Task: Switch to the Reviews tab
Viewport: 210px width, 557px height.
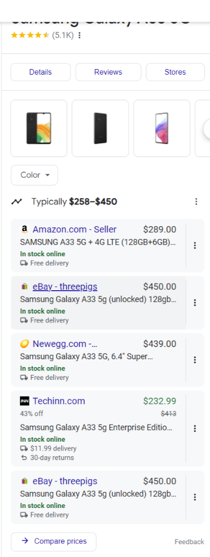Action: (108, 72)
